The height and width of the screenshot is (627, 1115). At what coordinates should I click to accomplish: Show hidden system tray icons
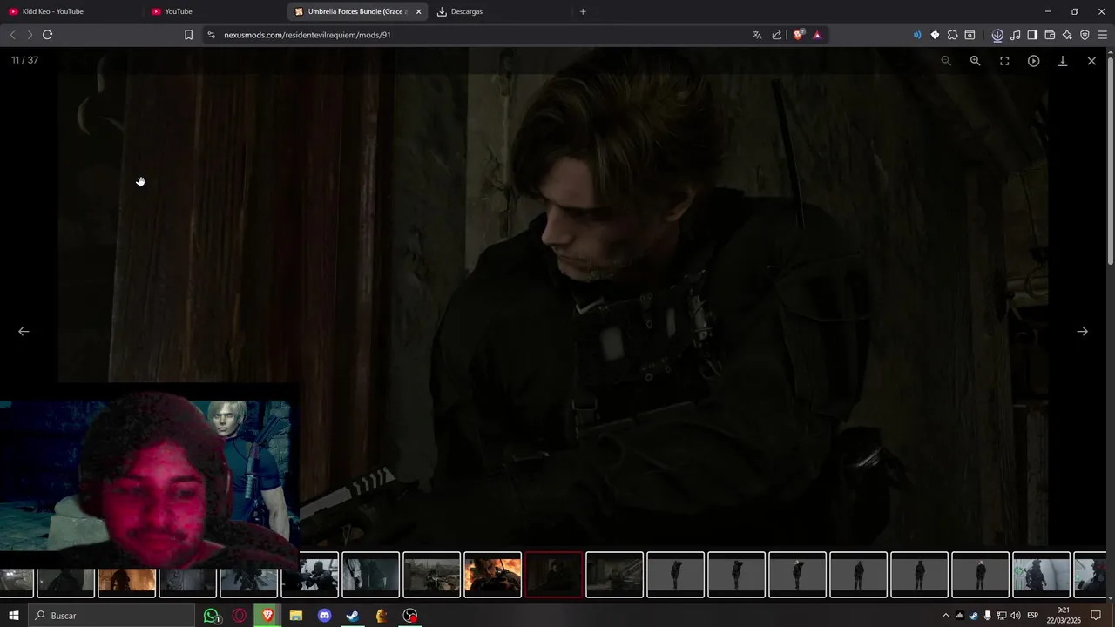946,616
